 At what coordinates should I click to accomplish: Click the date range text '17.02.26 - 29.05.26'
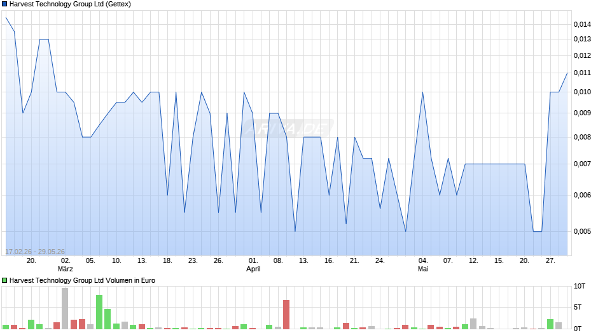coord(35,252)
